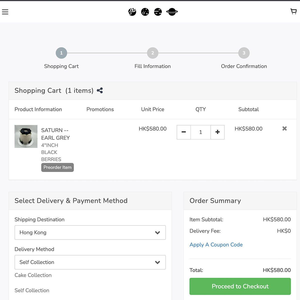Share the shopping cart via share icon
The height and width of the screenshot is (300, 300).
coord(100,90)
